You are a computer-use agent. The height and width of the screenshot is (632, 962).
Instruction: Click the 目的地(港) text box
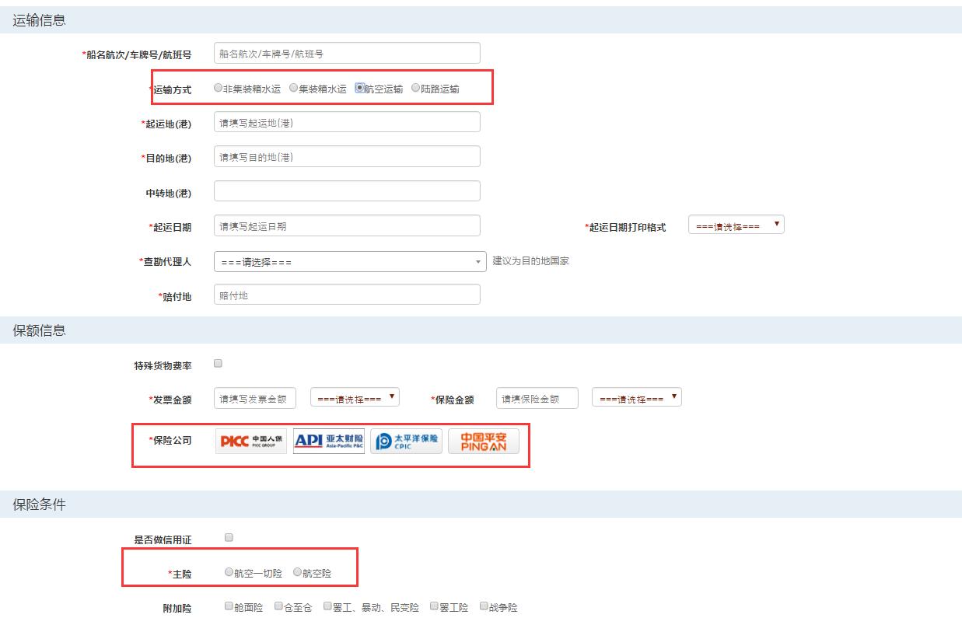pos(347,156)
